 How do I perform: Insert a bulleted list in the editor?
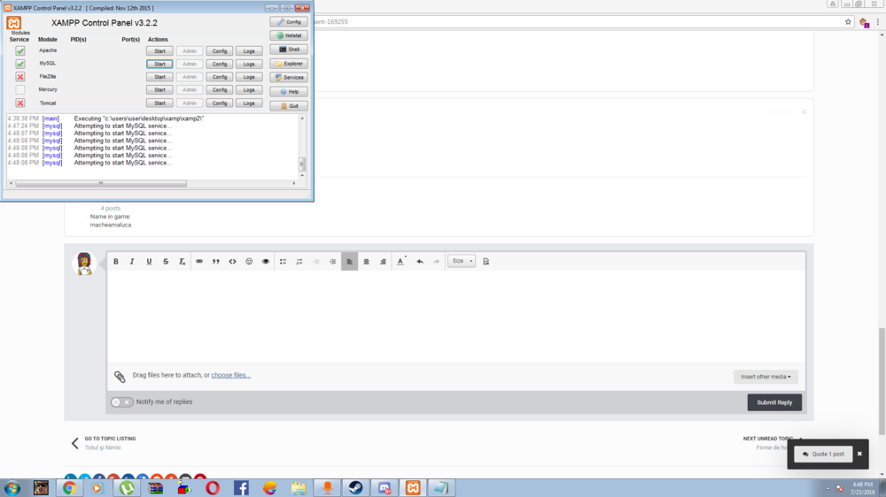(x=284, y=261)
